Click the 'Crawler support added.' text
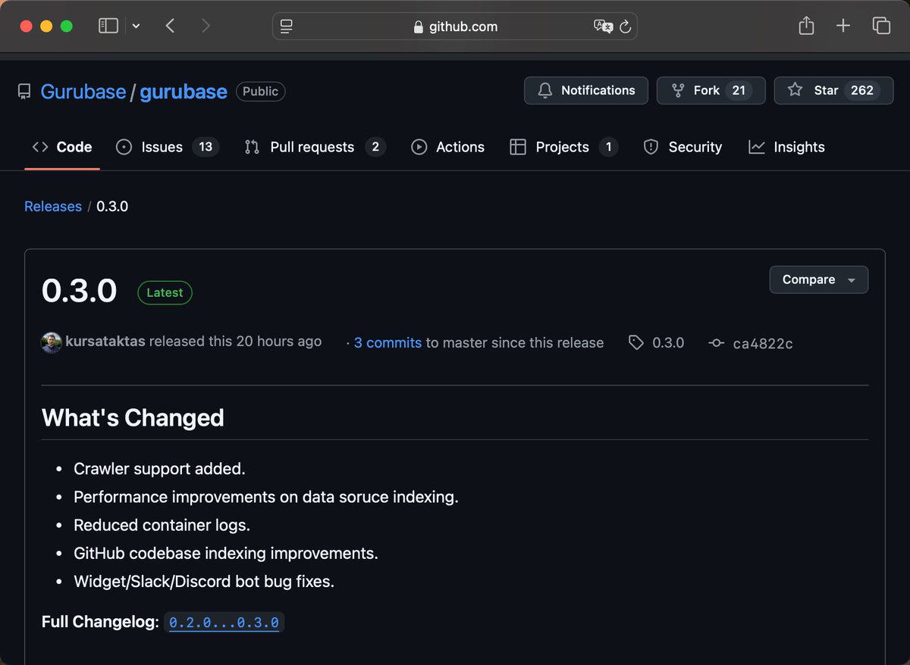Viewport: 910px width, 665px height. coord(159,469)
